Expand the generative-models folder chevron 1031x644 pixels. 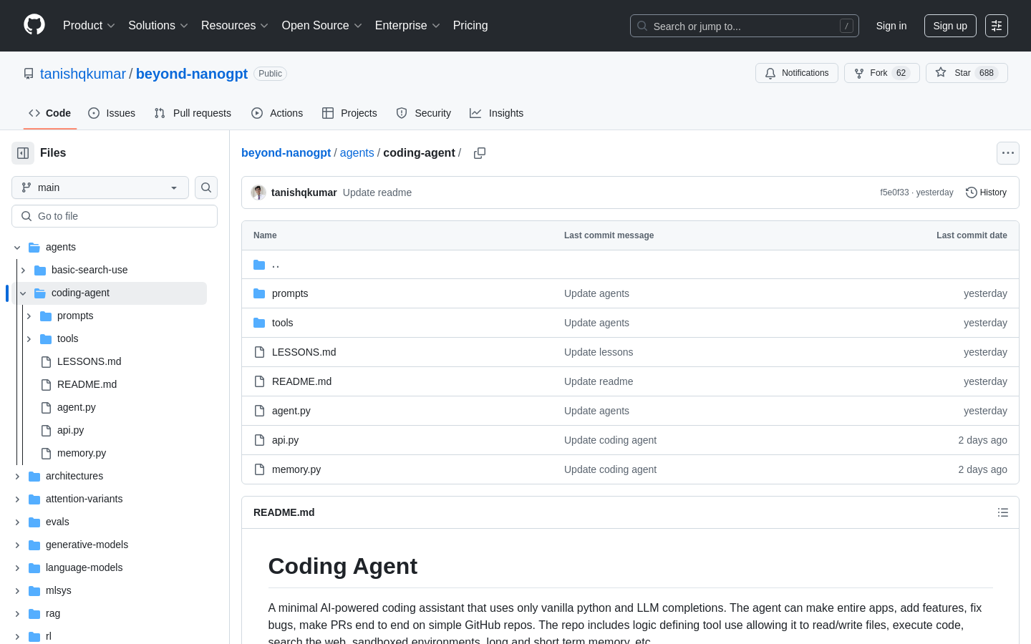(17, 545)
